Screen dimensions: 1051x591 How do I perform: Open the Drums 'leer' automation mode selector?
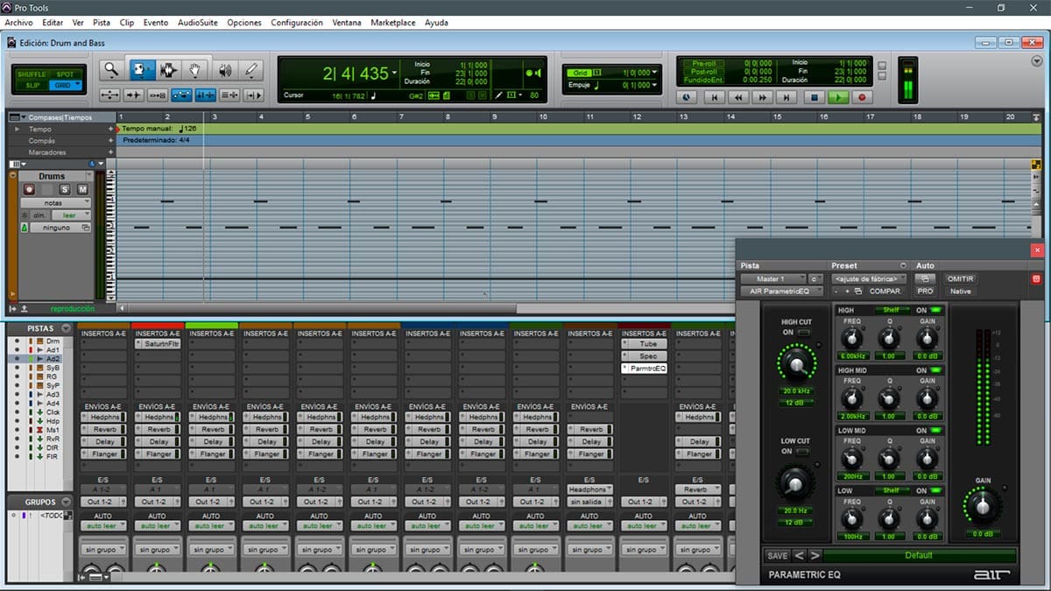pos(70,215)
